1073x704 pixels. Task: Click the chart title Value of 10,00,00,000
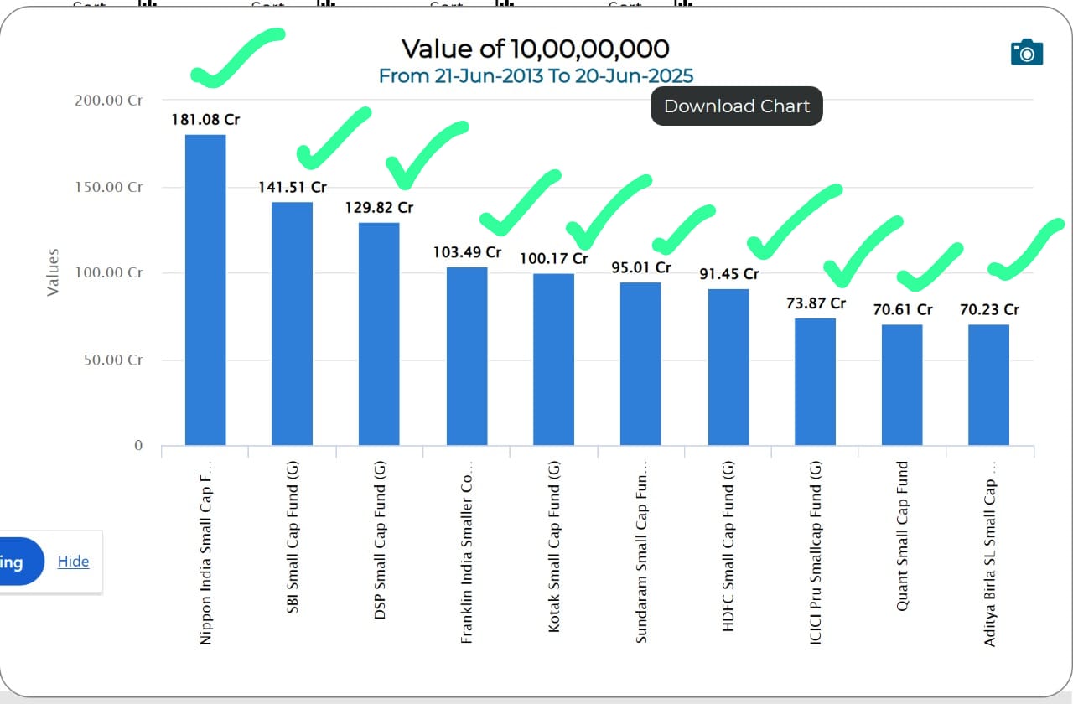535,49
